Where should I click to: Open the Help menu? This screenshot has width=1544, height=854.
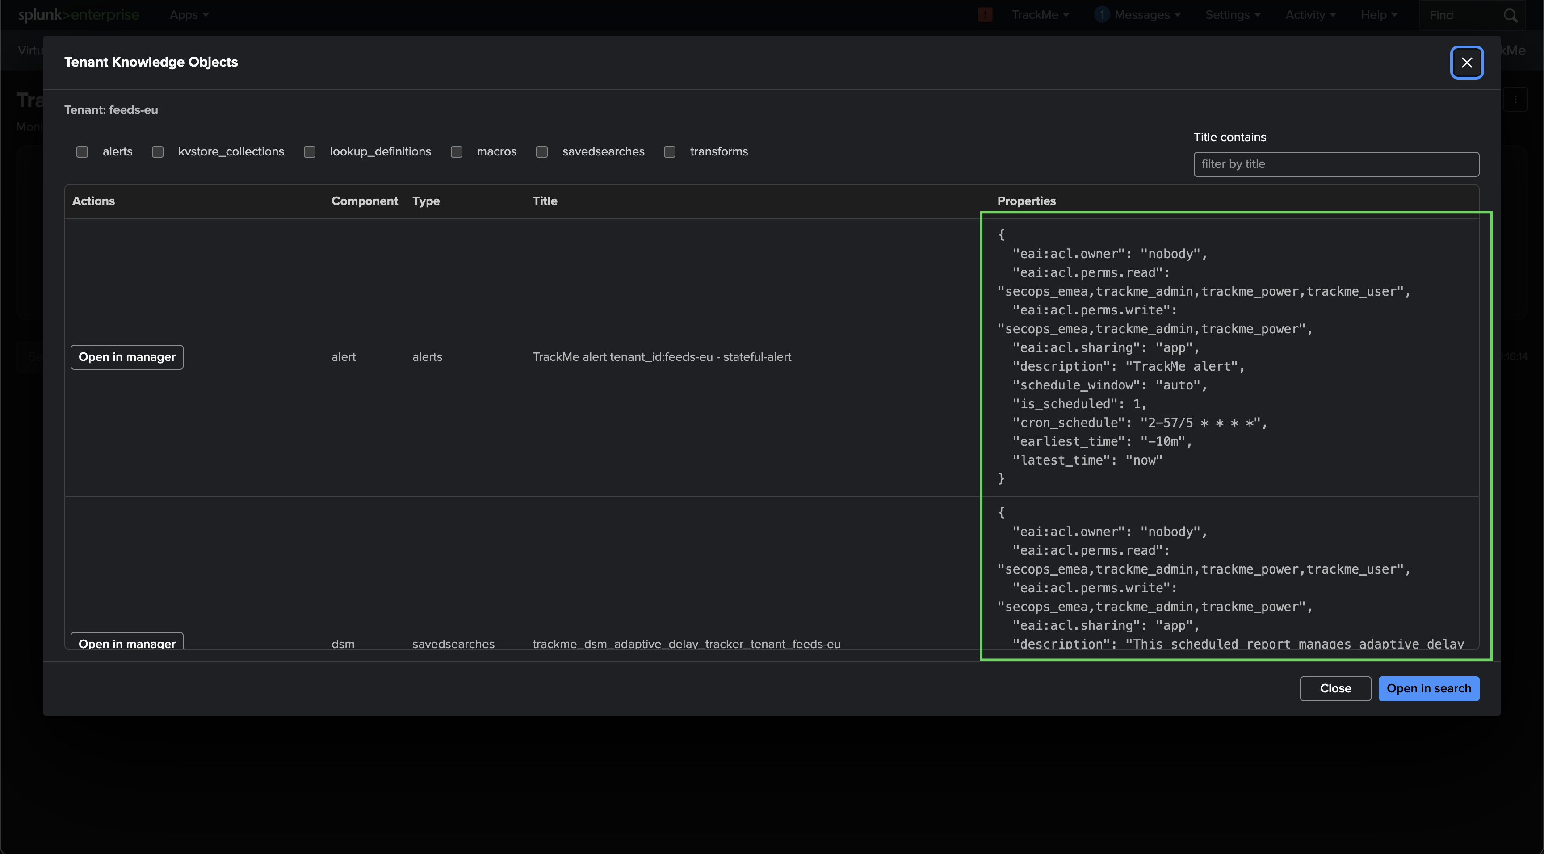coord(1378,15)
